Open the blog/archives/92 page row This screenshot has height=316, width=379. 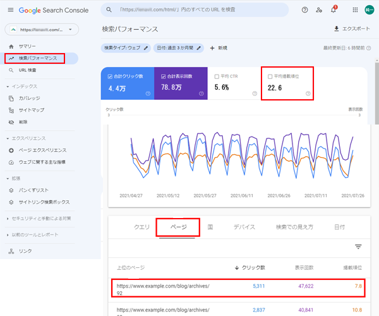click(x=239, y=289)
